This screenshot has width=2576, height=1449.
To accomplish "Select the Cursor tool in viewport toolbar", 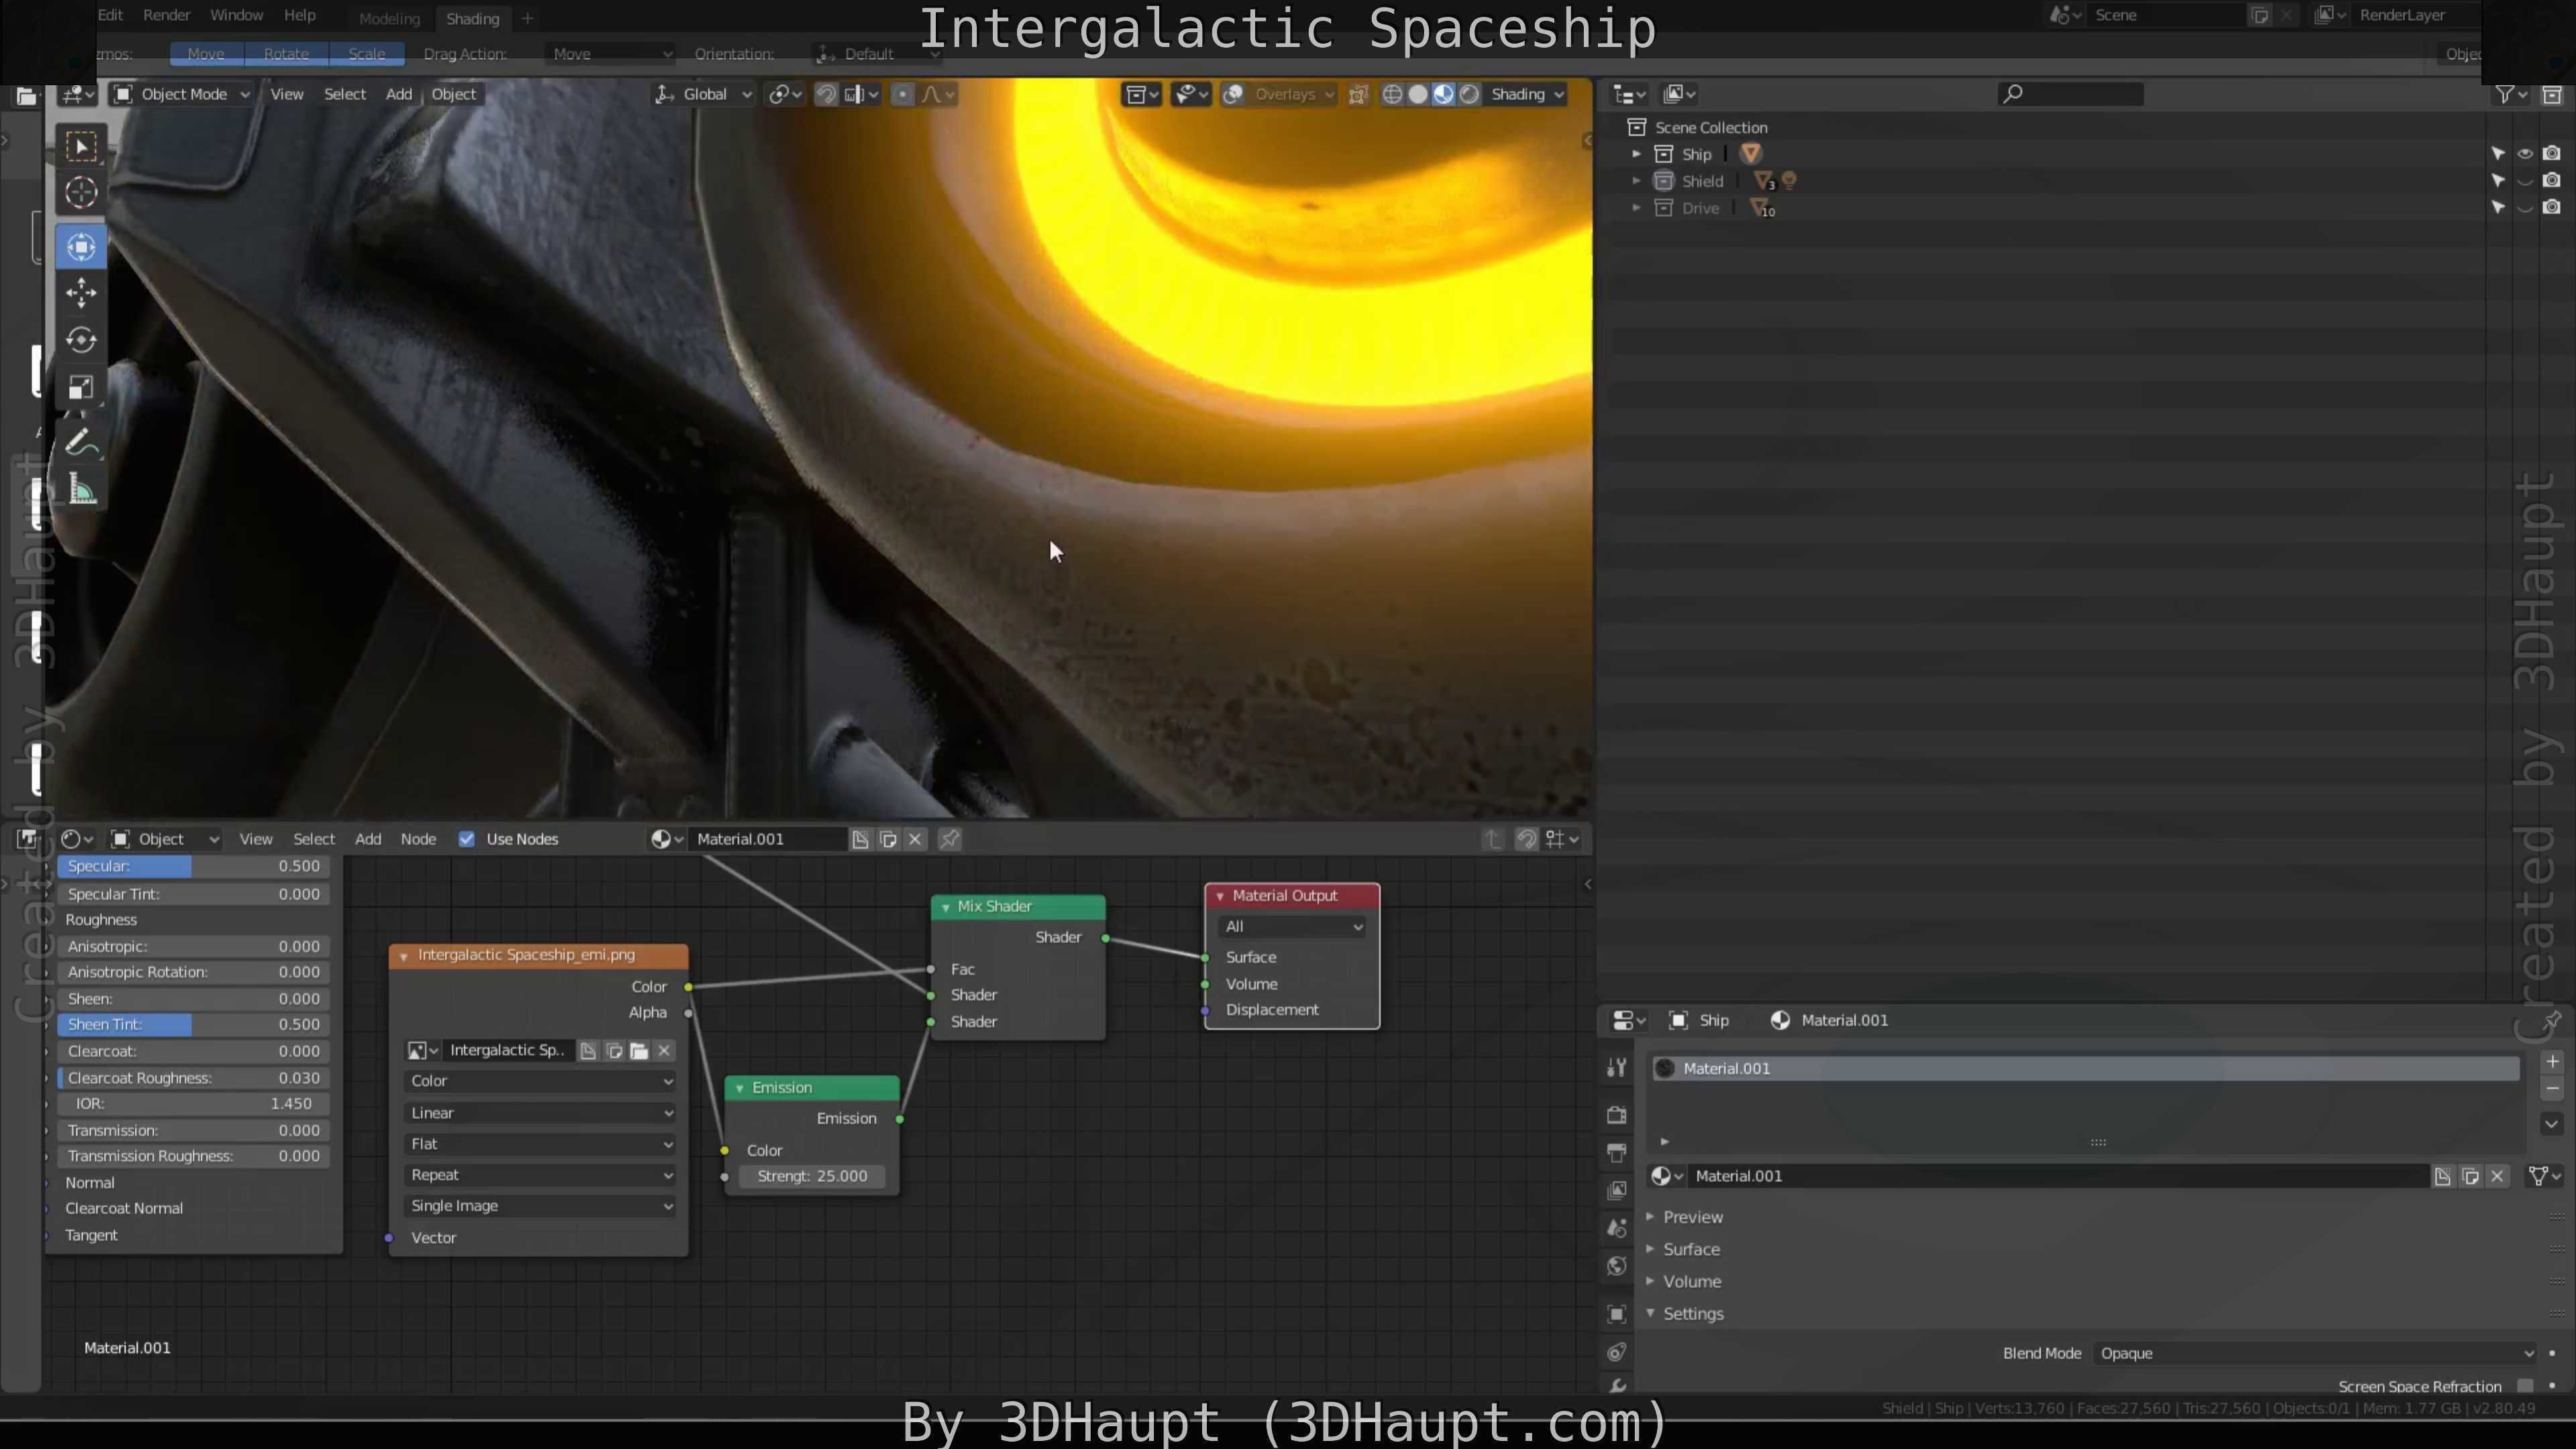I will (81, 192).
